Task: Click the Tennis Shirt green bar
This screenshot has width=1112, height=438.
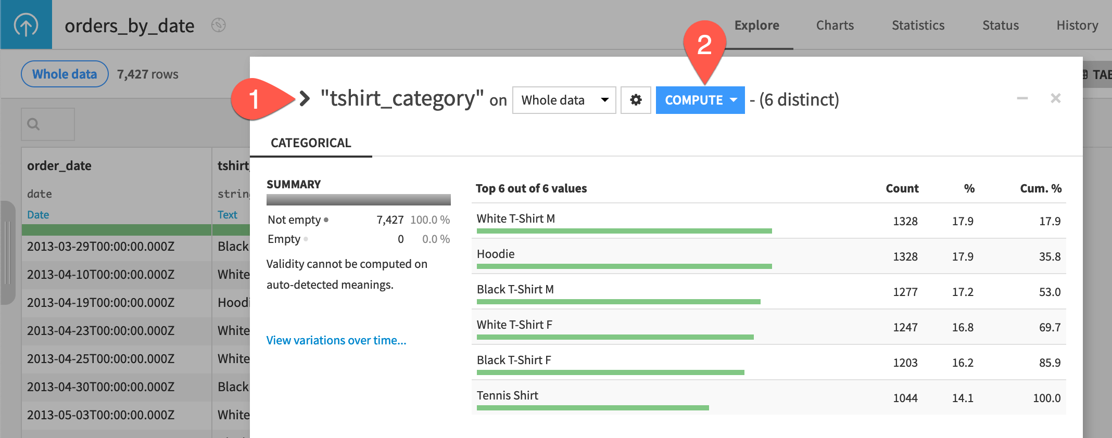Action: (593, 408)
